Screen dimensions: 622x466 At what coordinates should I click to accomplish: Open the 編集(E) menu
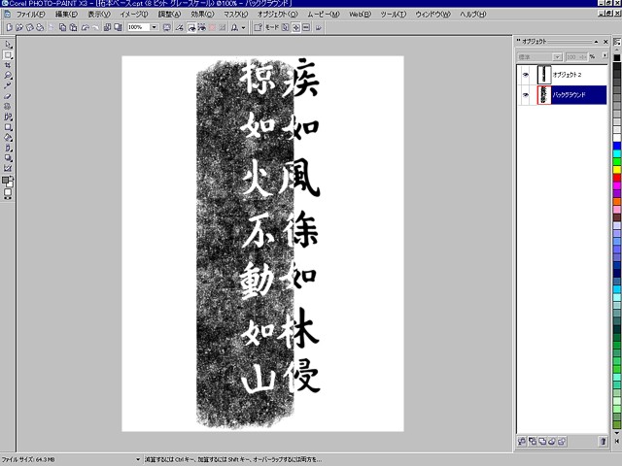point(66,15)
